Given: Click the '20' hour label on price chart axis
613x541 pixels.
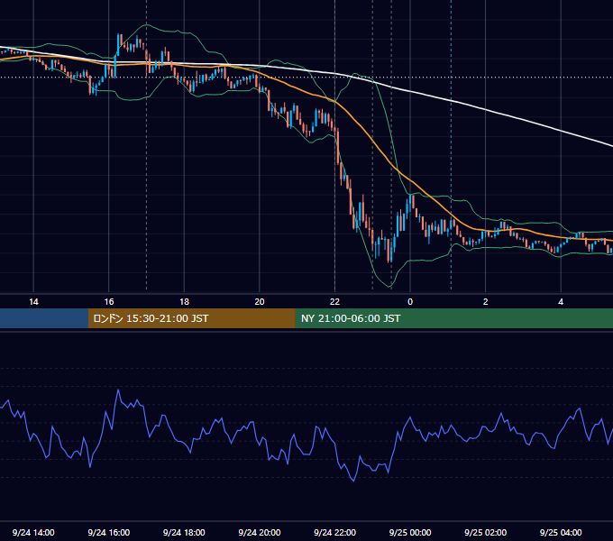Looking at the screenshot, I should tap(260, 302).
